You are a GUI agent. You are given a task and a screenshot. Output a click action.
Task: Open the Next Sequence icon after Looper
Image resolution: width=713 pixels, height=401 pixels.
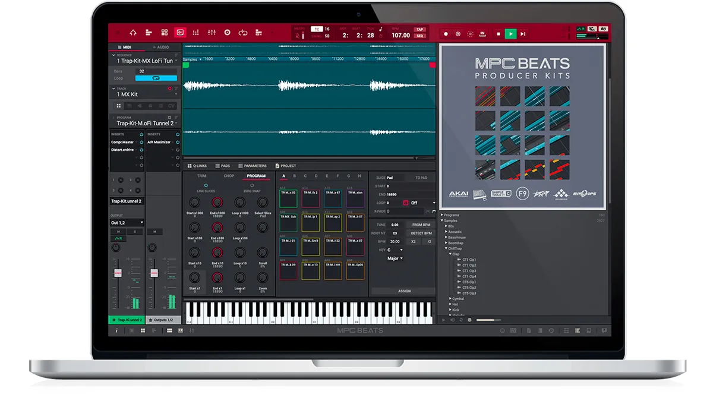[x=259, y=33]
